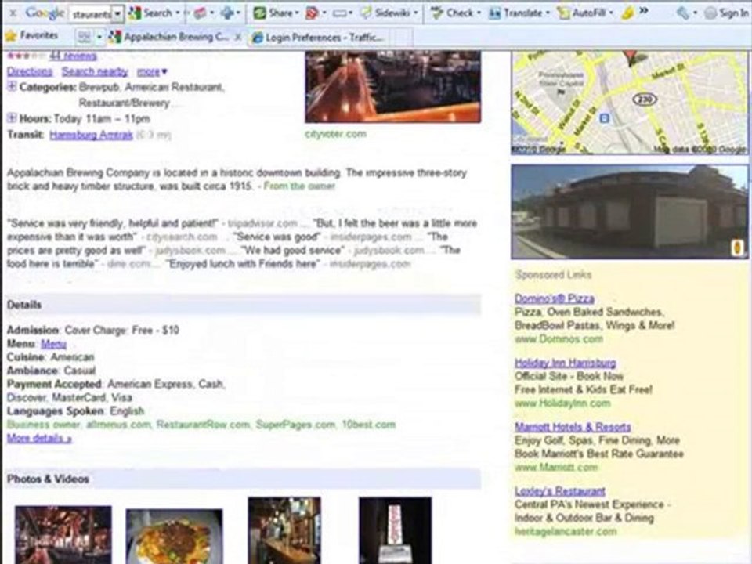The width and height of the screenshot is (752, 564).
Task: Click the www.Dominos.com URL
Action: (559, 339)
